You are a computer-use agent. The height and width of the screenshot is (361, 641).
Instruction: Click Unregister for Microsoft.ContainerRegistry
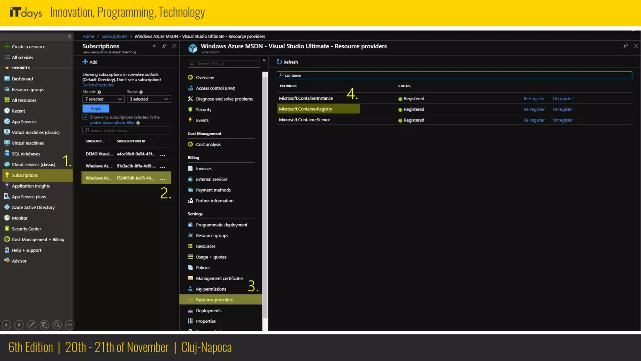click(x=563, y=109)
